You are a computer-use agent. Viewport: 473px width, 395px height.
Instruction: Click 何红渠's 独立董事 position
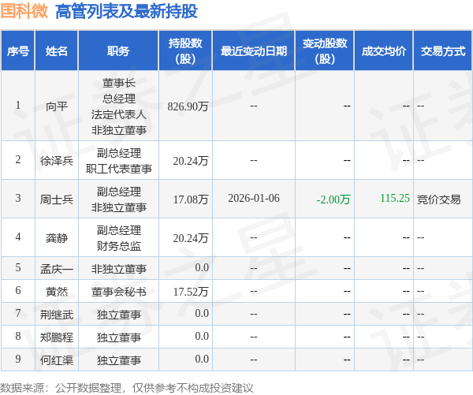(118, 360)
